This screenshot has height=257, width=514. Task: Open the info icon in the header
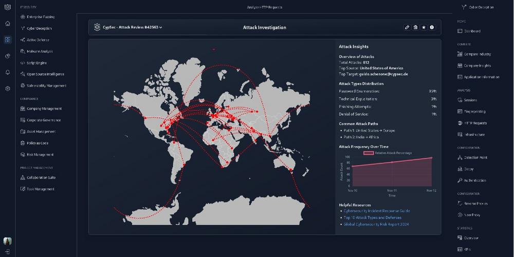(x=432, y=27)
